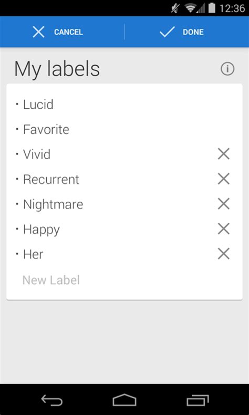Tap the Vivid label text
The height and width of the screenshot is (415, 249).
(x=37, y=154)
